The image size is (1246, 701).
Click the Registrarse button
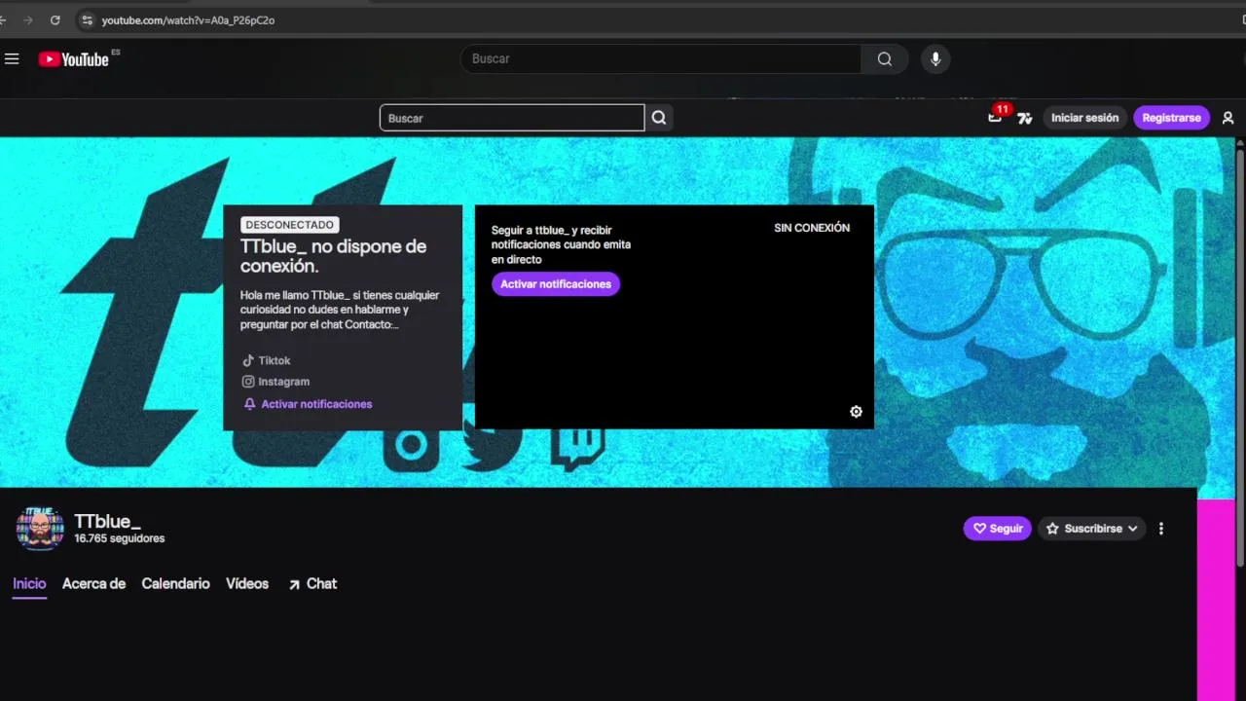1171,118
